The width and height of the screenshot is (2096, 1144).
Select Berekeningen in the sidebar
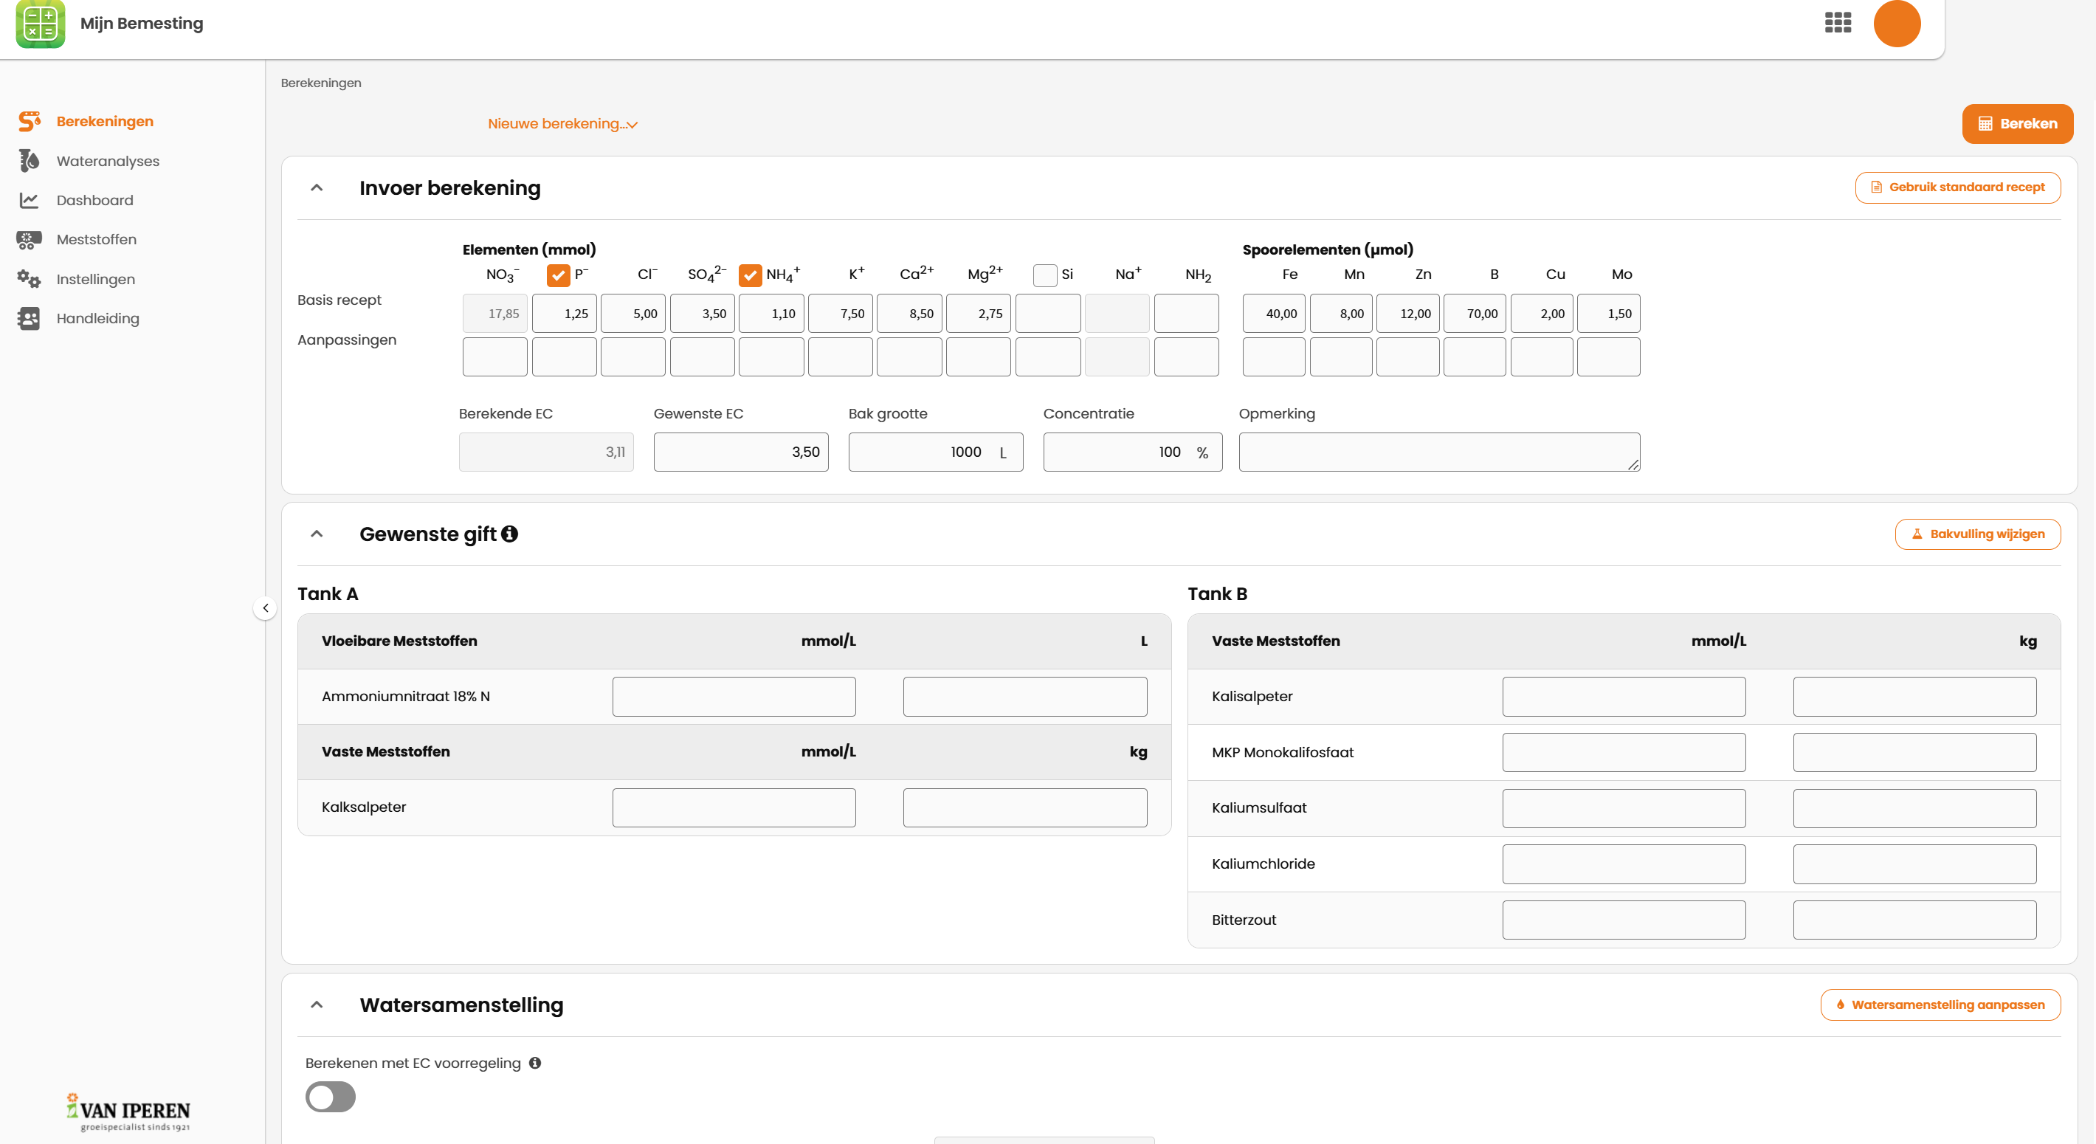point(104,121)
